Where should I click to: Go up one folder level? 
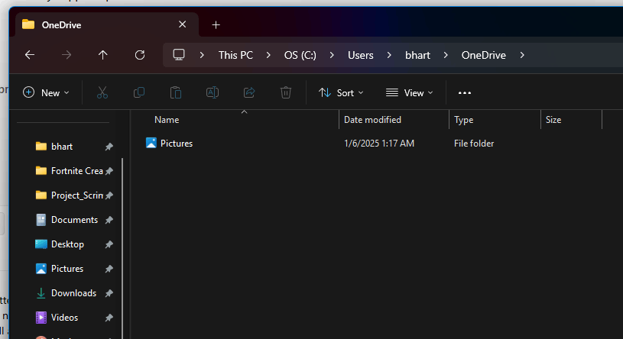tap(103, 55)
